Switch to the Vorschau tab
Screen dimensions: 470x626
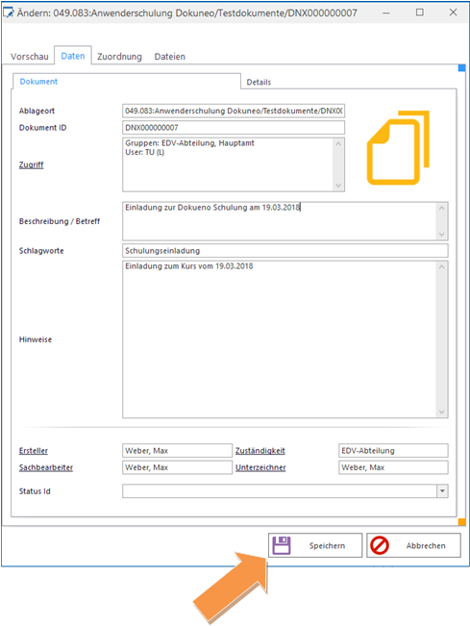(30, 57)
